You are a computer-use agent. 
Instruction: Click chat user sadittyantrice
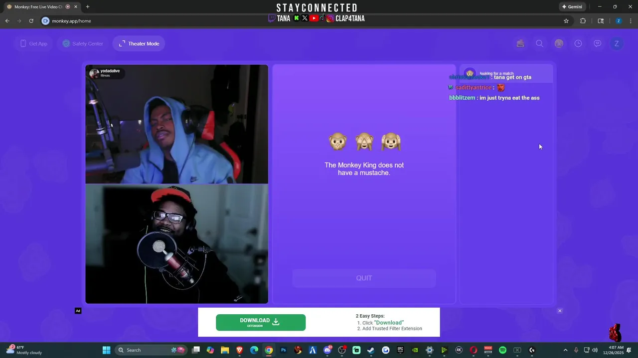(473, 88)
